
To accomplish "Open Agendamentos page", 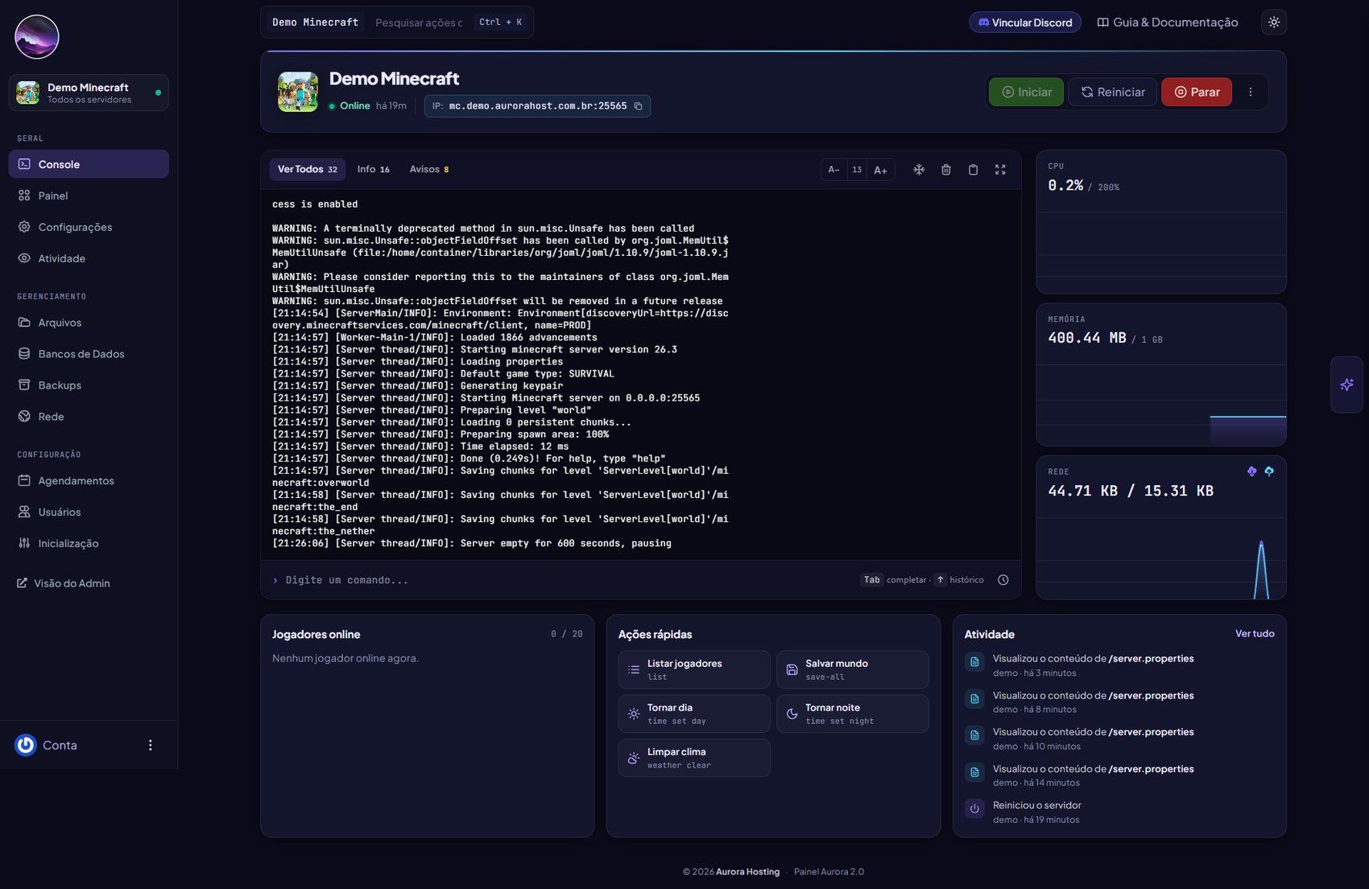I will point(89,480).
